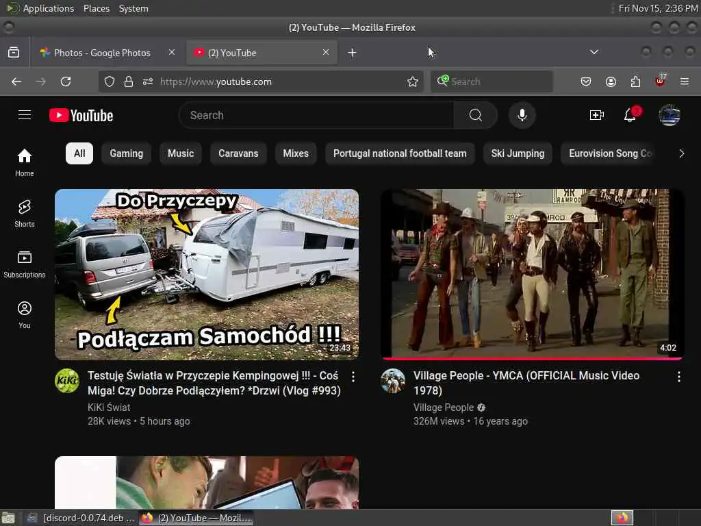Screen dimensions: 701x526
Task: Open options for the Village People video
Action: click(x=678, y=377)
